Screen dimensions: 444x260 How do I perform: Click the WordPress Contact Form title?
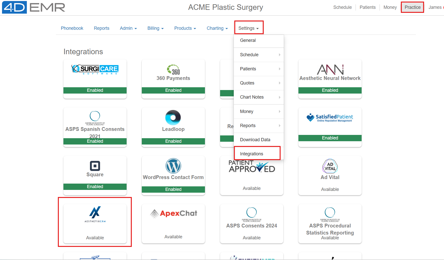coord(173,177)
